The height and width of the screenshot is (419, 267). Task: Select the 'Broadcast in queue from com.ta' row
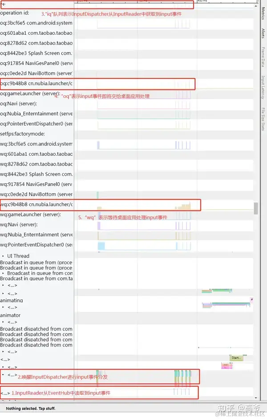(36, 278)
